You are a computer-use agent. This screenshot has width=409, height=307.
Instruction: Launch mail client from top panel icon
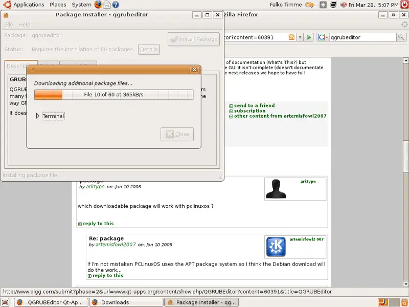107,5
